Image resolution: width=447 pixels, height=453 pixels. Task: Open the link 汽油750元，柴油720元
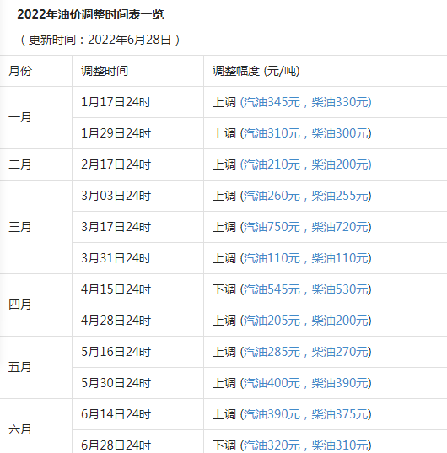click(306, 227)
